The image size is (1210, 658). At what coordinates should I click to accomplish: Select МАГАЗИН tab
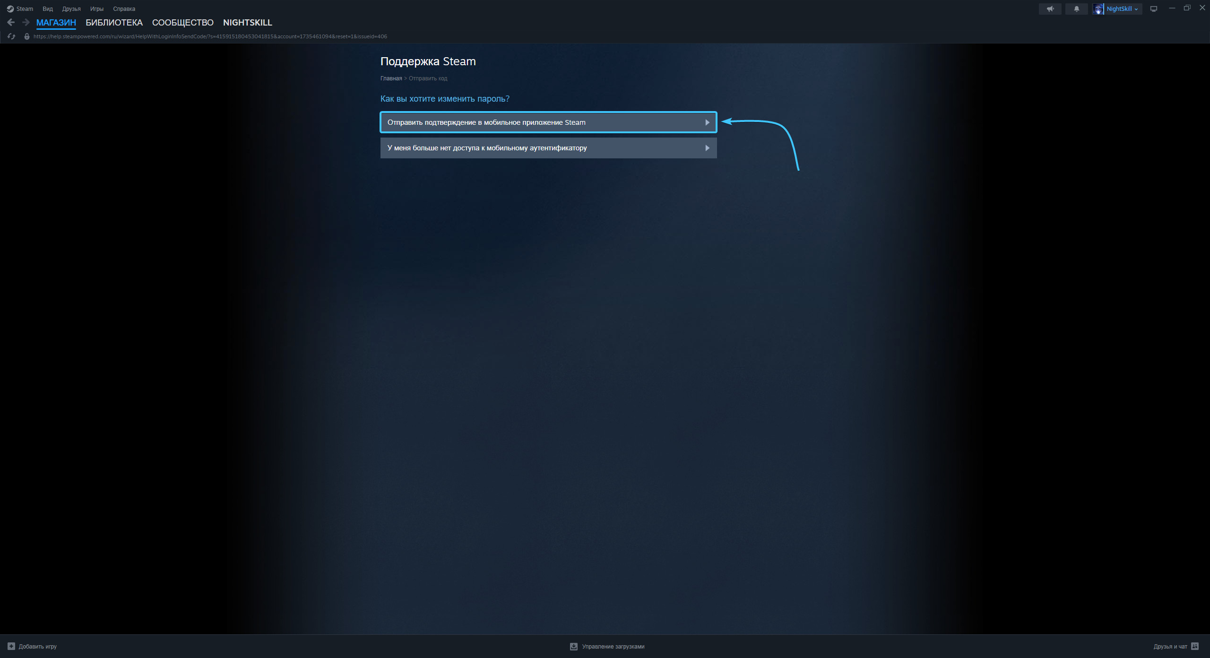(x=56, y=22)
